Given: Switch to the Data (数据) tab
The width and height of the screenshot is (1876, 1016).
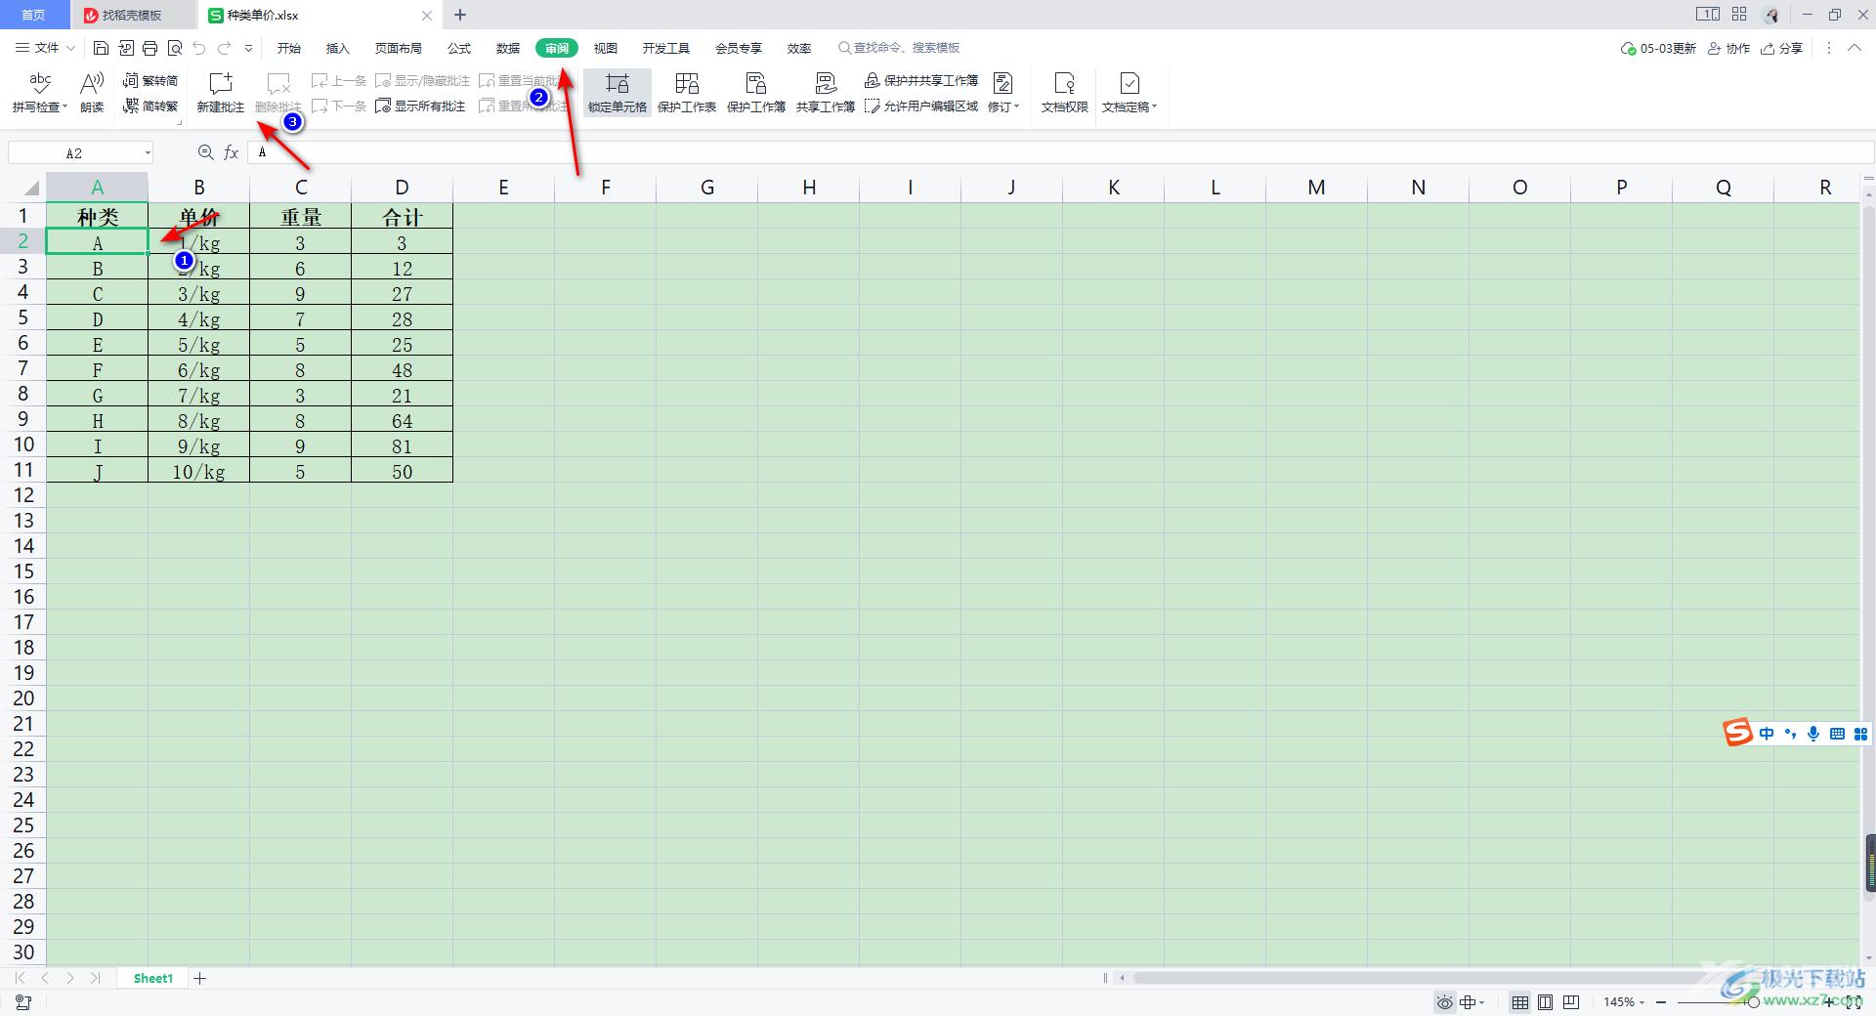Looking at the screenshot, I should (x=508, y=48).
